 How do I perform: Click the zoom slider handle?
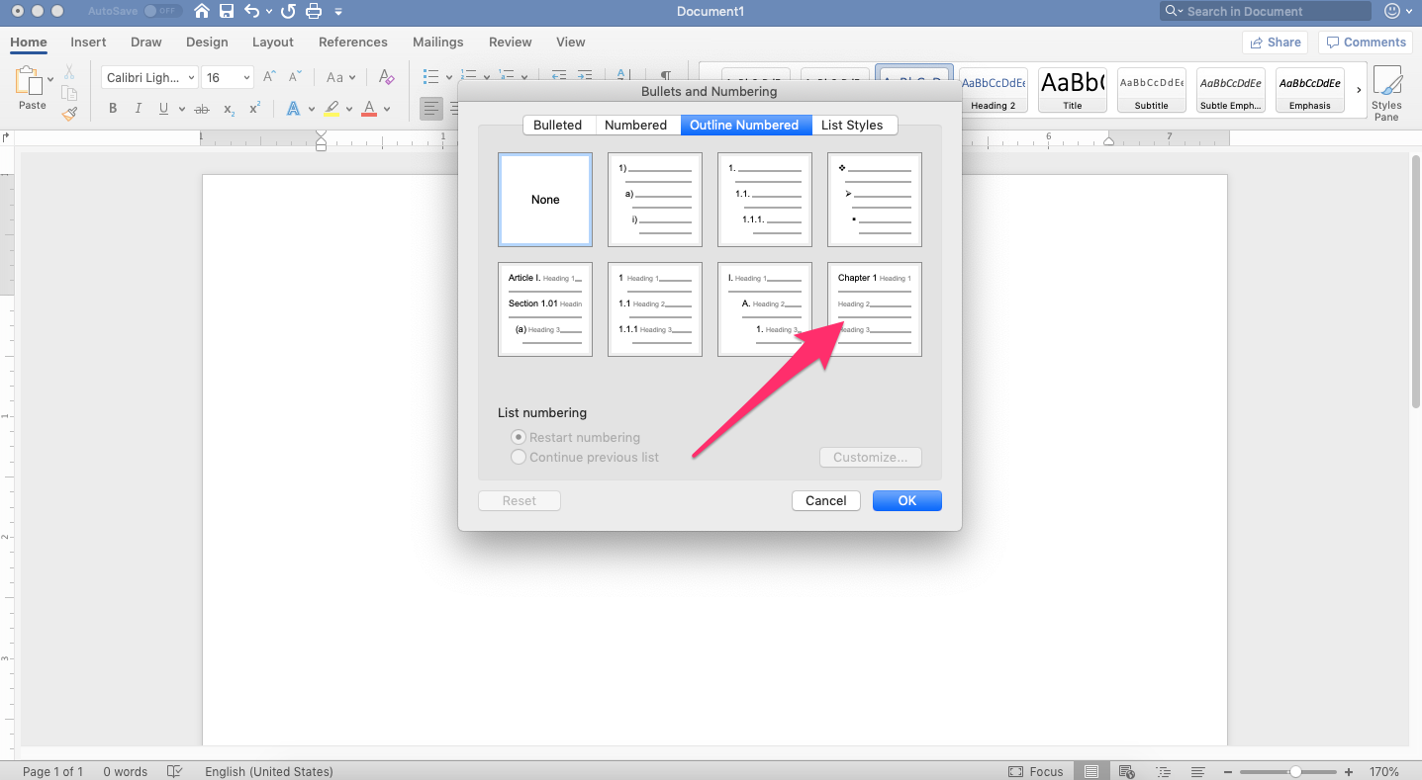(x=1295, y=771)
